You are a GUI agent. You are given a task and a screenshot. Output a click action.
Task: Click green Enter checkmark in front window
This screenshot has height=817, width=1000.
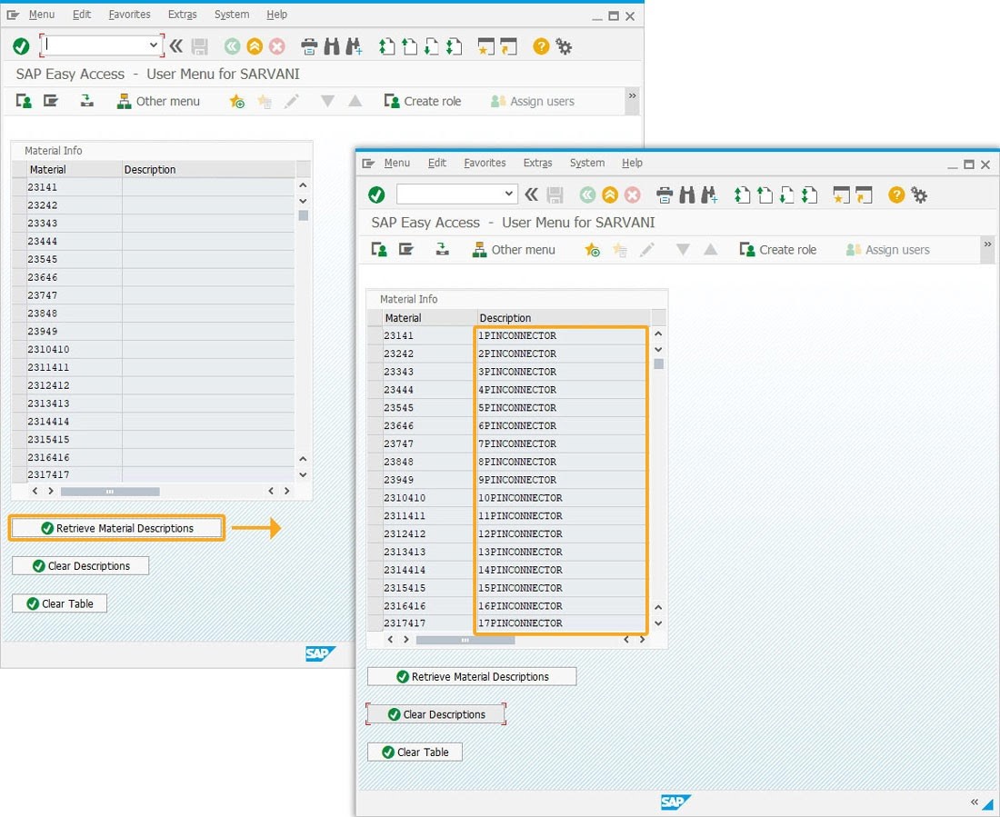(376, 194)
